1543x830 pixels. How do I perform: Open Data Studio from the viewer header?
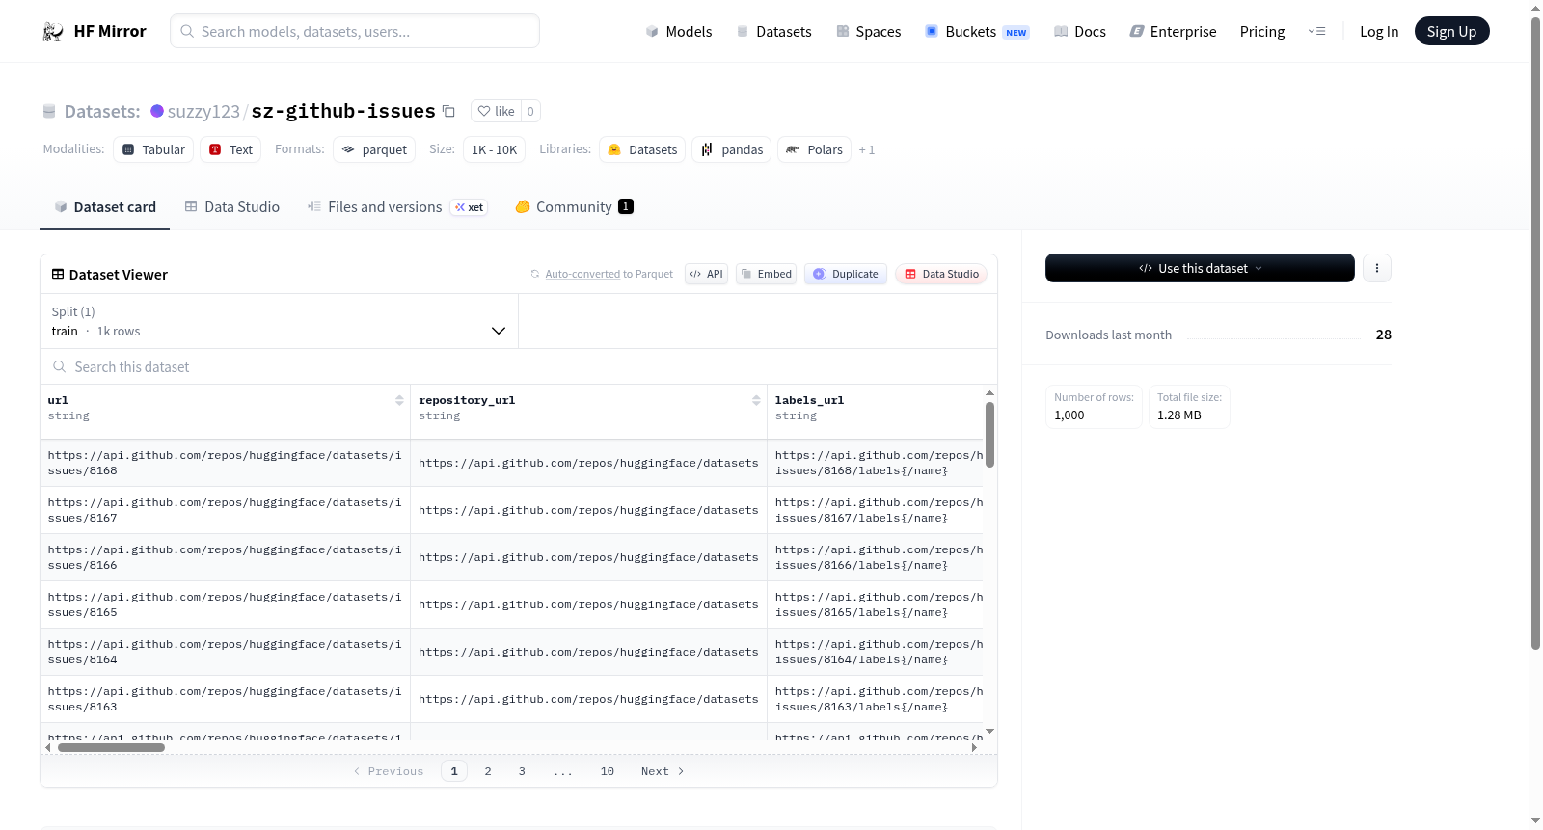(941, 274)
